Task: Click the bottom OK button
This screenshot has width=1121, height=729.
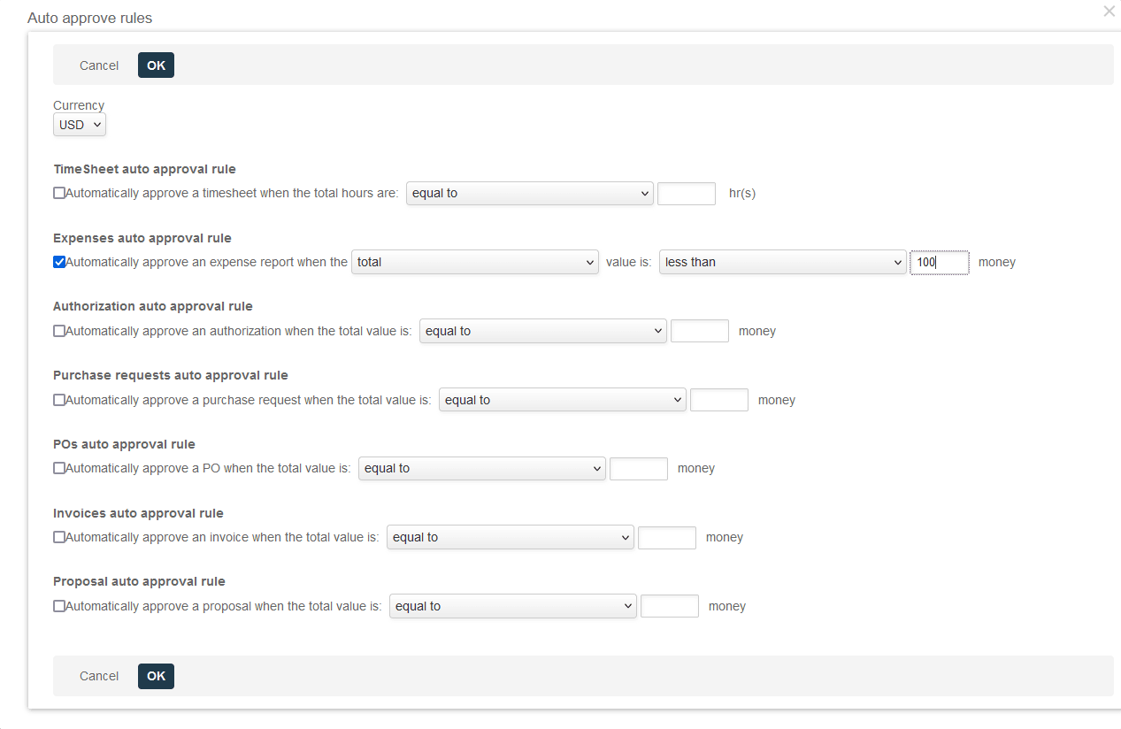Action: point(156,676)
